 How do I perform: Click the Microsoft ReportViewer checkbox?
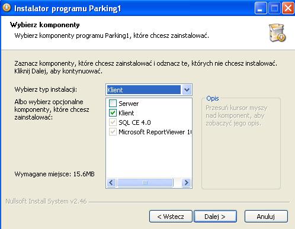pos(113,132)
